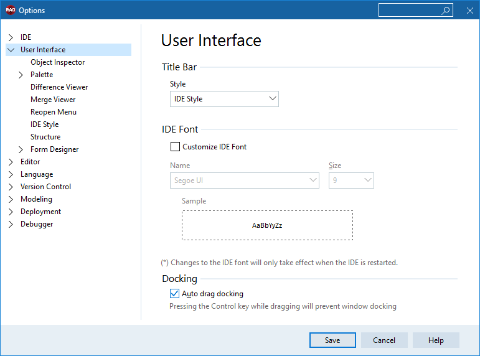Select the IDE category label
Viewport: 480px width, 356px height.
point(26,37)
